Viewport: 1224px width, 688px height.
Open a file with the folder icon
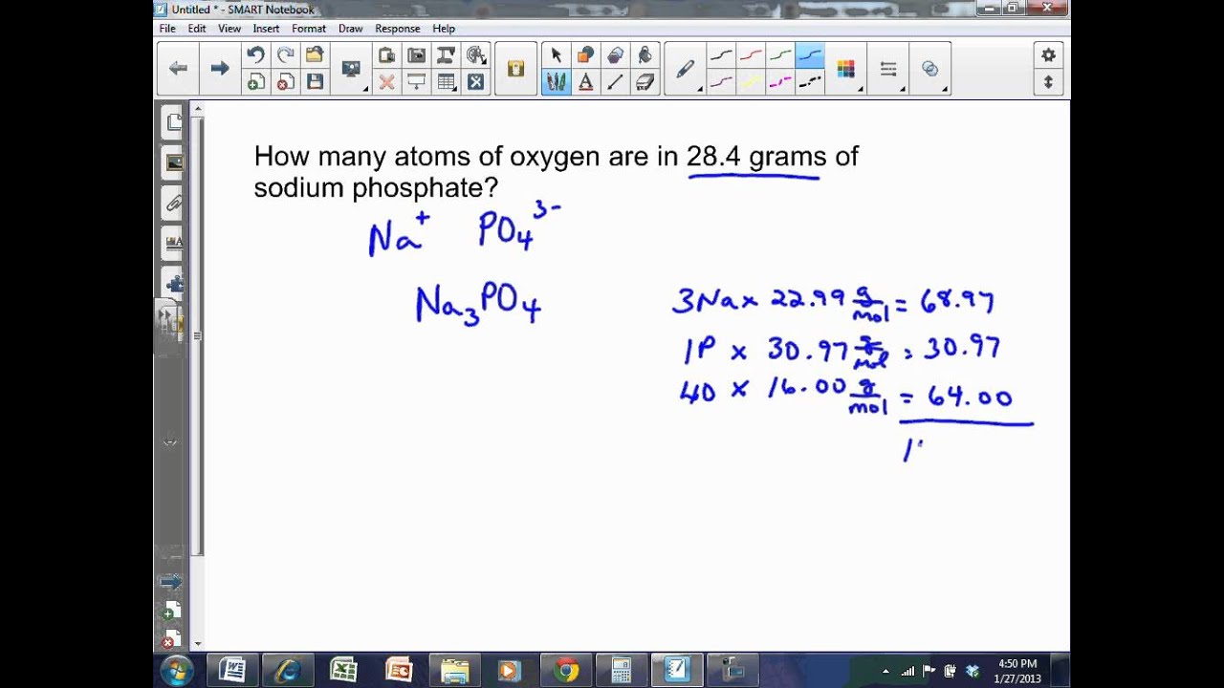coord(315,55)
